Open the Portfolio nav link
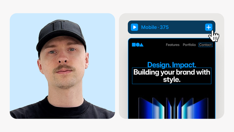234x132 pixels. (189, 45)
